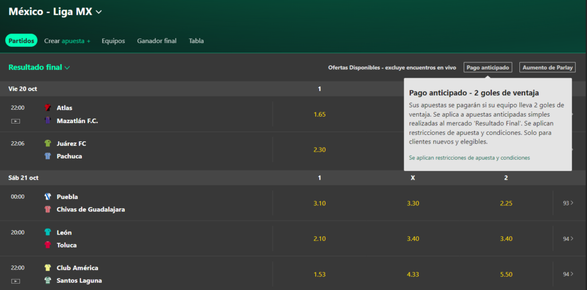Click the León team name
This screenshot has width=587, height=290.
64,232
